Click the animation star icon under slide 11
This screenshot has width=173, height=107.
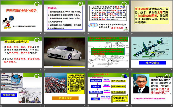pyautogui.click(x=88, y=106)
